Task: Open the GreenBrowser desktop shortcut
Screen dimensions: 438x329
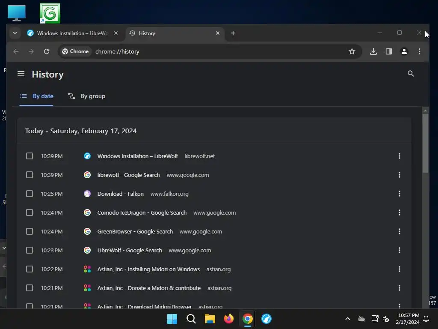Action: [x=50, y=13]
